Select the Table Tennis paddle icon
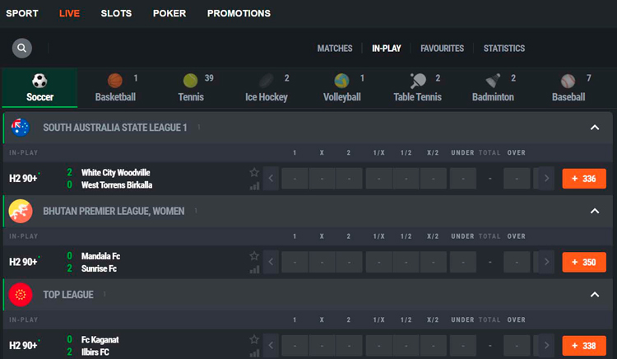The width and height of the screenshot is (617, 359). coord(418,82)
